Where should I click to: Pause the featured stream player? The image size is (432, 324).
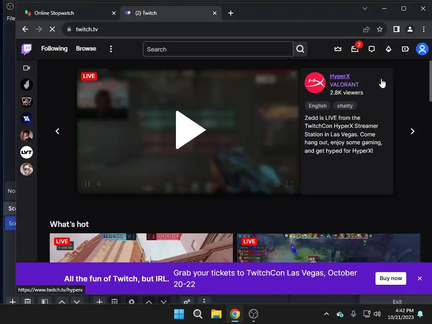pyautogui.click(x=87, y=184)
